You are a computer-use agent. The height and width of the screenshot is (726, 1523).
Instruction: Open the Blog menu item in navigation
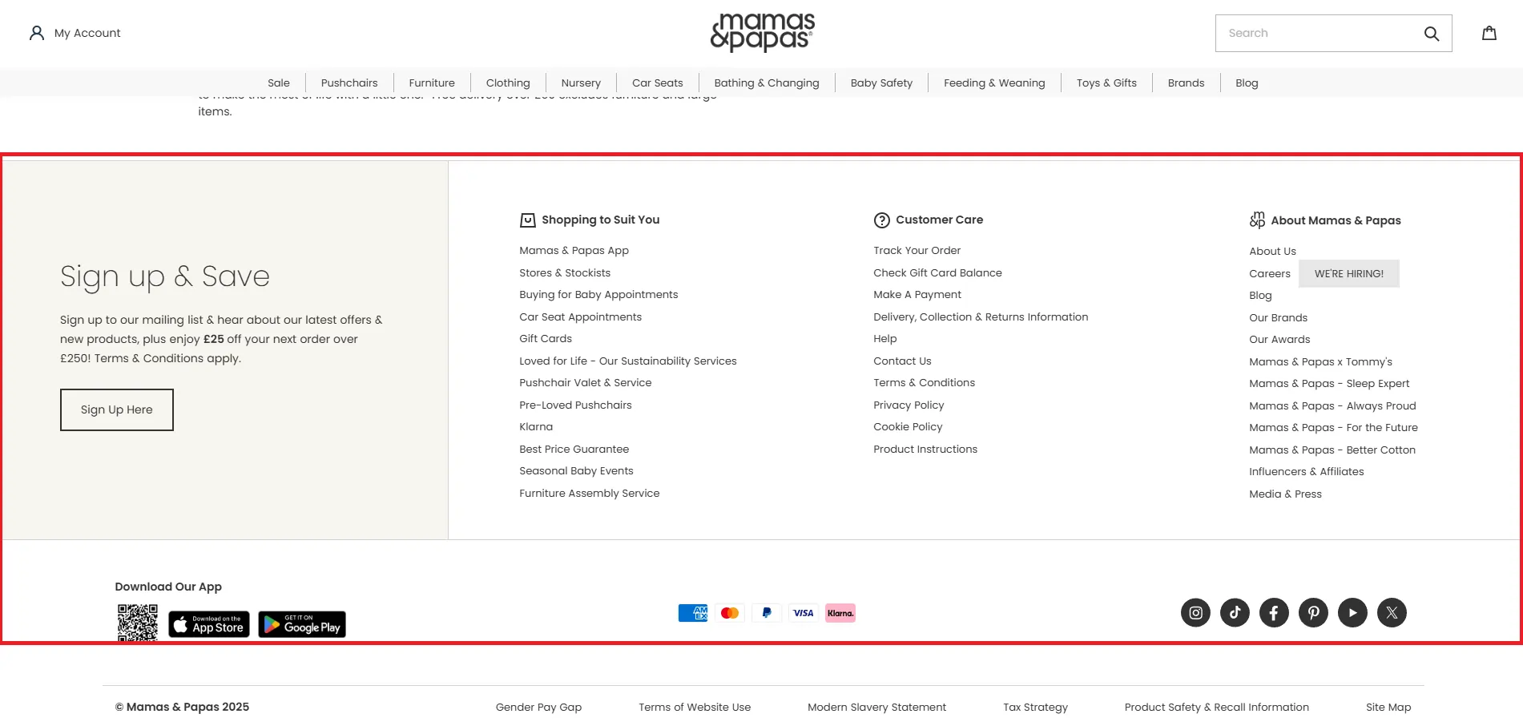1247,83
